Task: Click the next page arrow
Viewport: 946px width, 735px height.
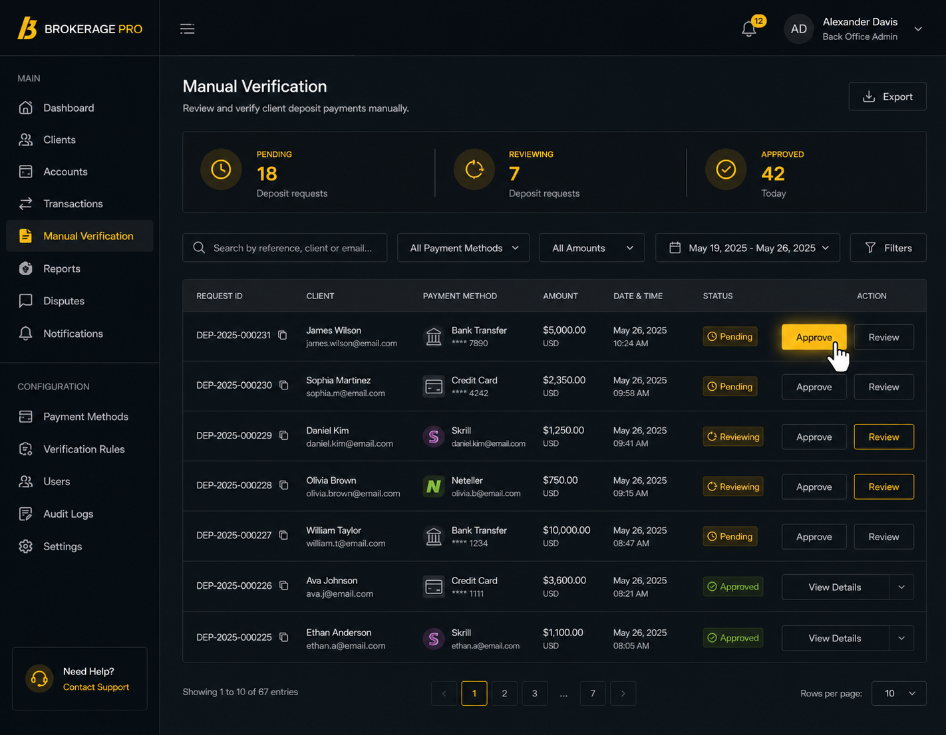Action: 623,693
